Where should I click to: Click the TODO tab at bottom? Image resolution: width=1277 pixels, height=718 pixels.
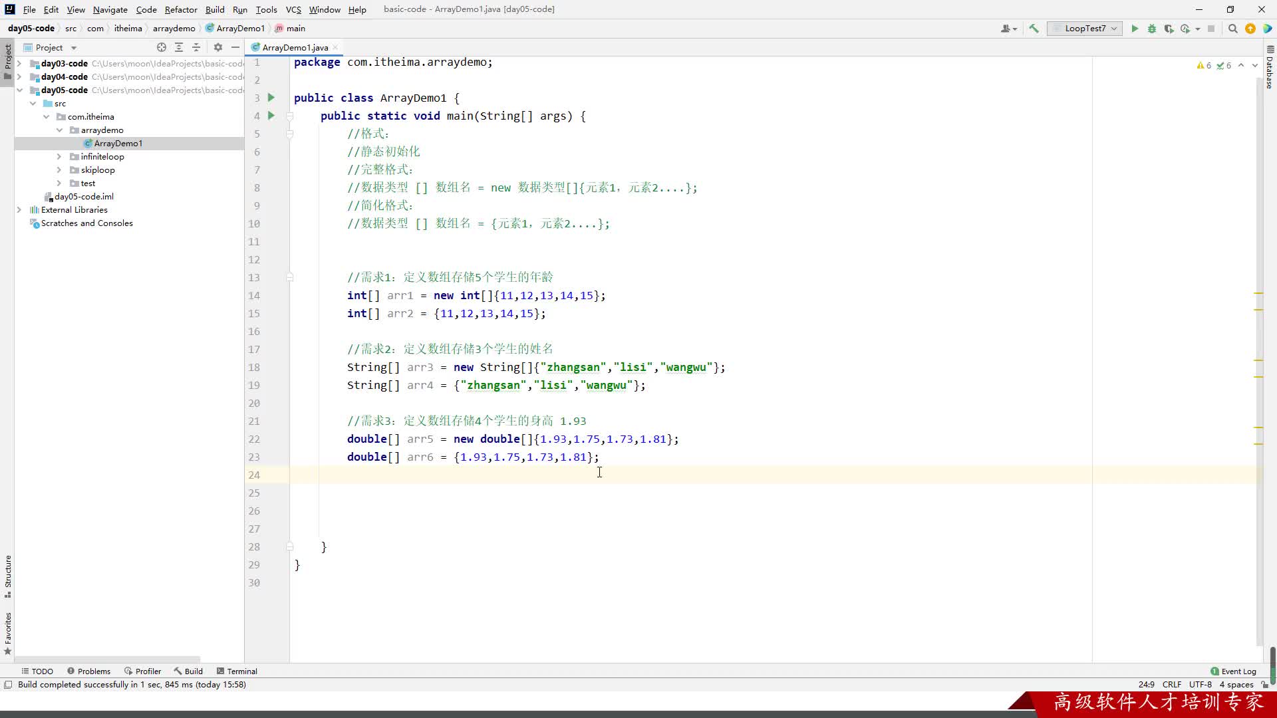pos(41,671)
